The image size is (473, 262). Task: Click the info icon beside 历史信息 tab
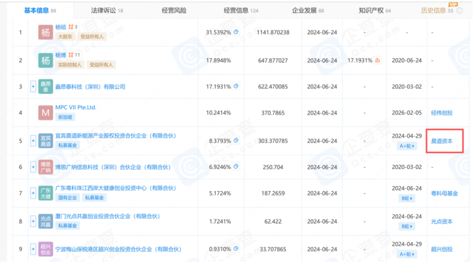tap(459, 10)
